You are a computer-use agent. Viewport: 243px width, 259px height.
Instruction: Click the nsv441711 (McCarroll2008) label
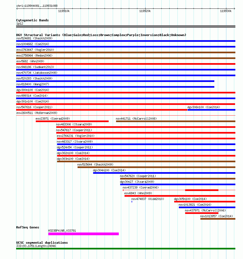pos(136,119)
